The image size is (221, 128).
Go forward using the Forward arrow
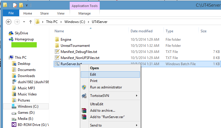(17, 22)
